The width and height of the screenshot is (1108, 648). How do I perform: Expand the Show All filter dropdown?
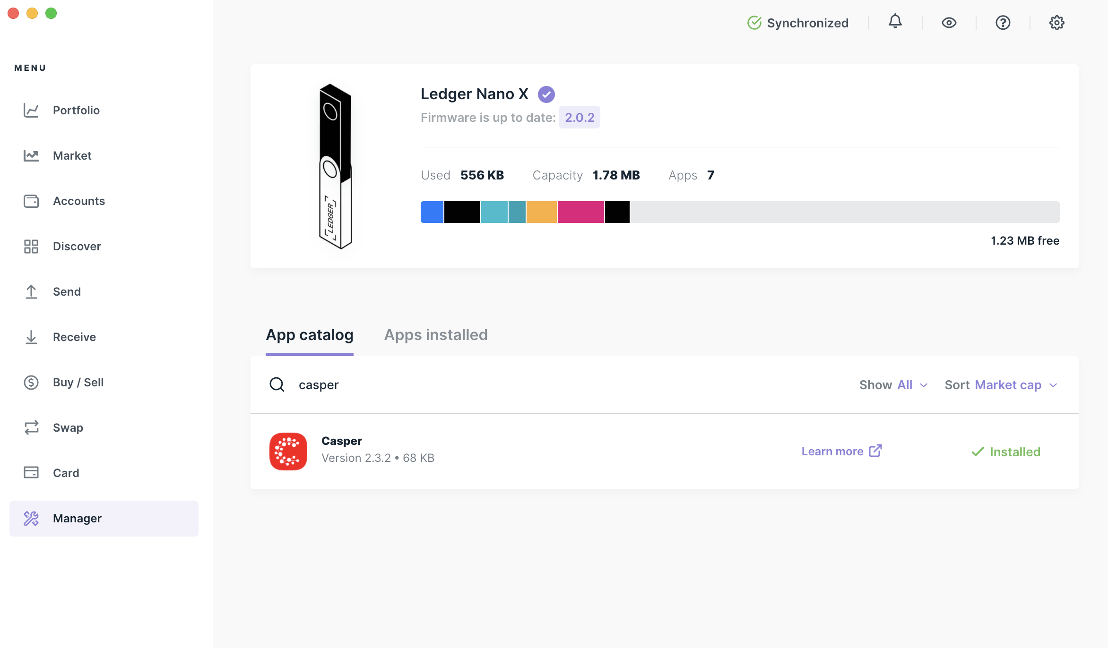point(893,385)
